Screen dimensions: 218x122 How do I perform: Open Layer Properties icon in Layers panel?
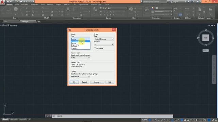[95, 9]
